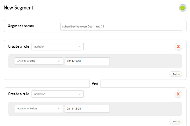Click the 'Segment name:' label
The image size is (190, 126).
(x=21, y=26)
